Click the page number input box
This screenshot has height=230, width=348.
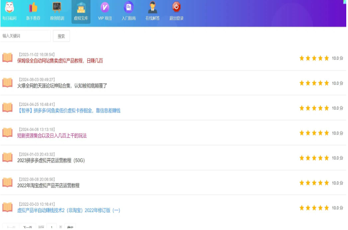[52, 227]
